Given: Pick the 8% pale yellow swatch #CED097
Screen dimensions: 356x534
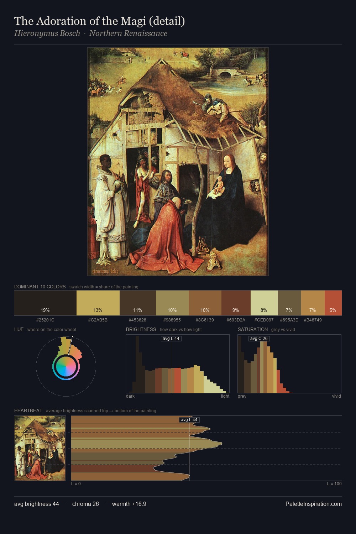Looking at the screenshot, I should (264, 303).
